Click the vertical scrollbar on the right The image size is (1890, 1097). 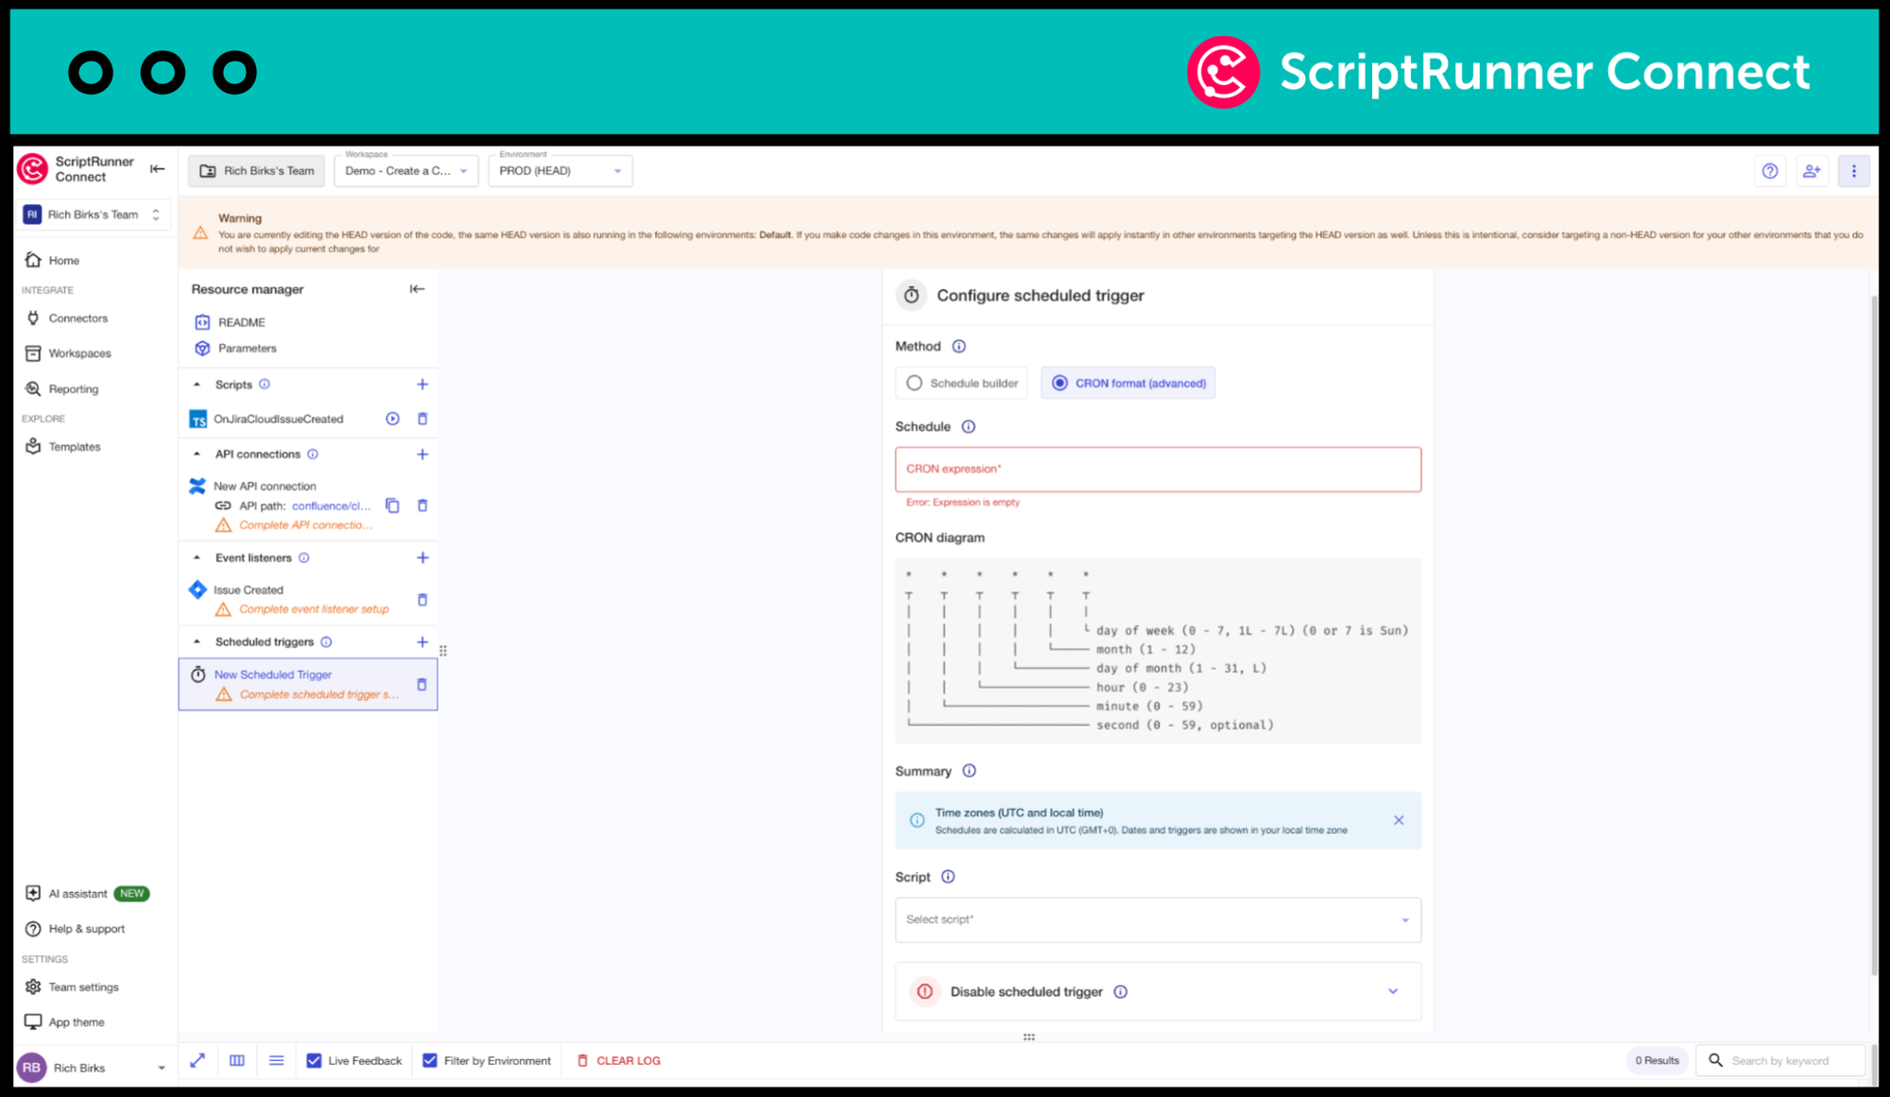click(x=1874, y=635)
